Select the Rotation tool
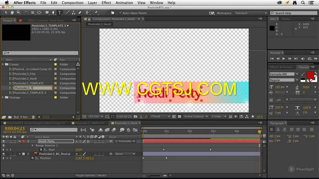 point(26,13)
